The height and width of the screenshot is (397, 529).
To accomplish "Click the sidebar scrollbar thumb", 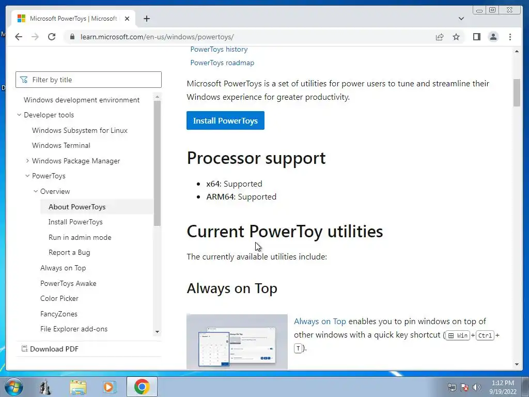I will tap(157, 163).
